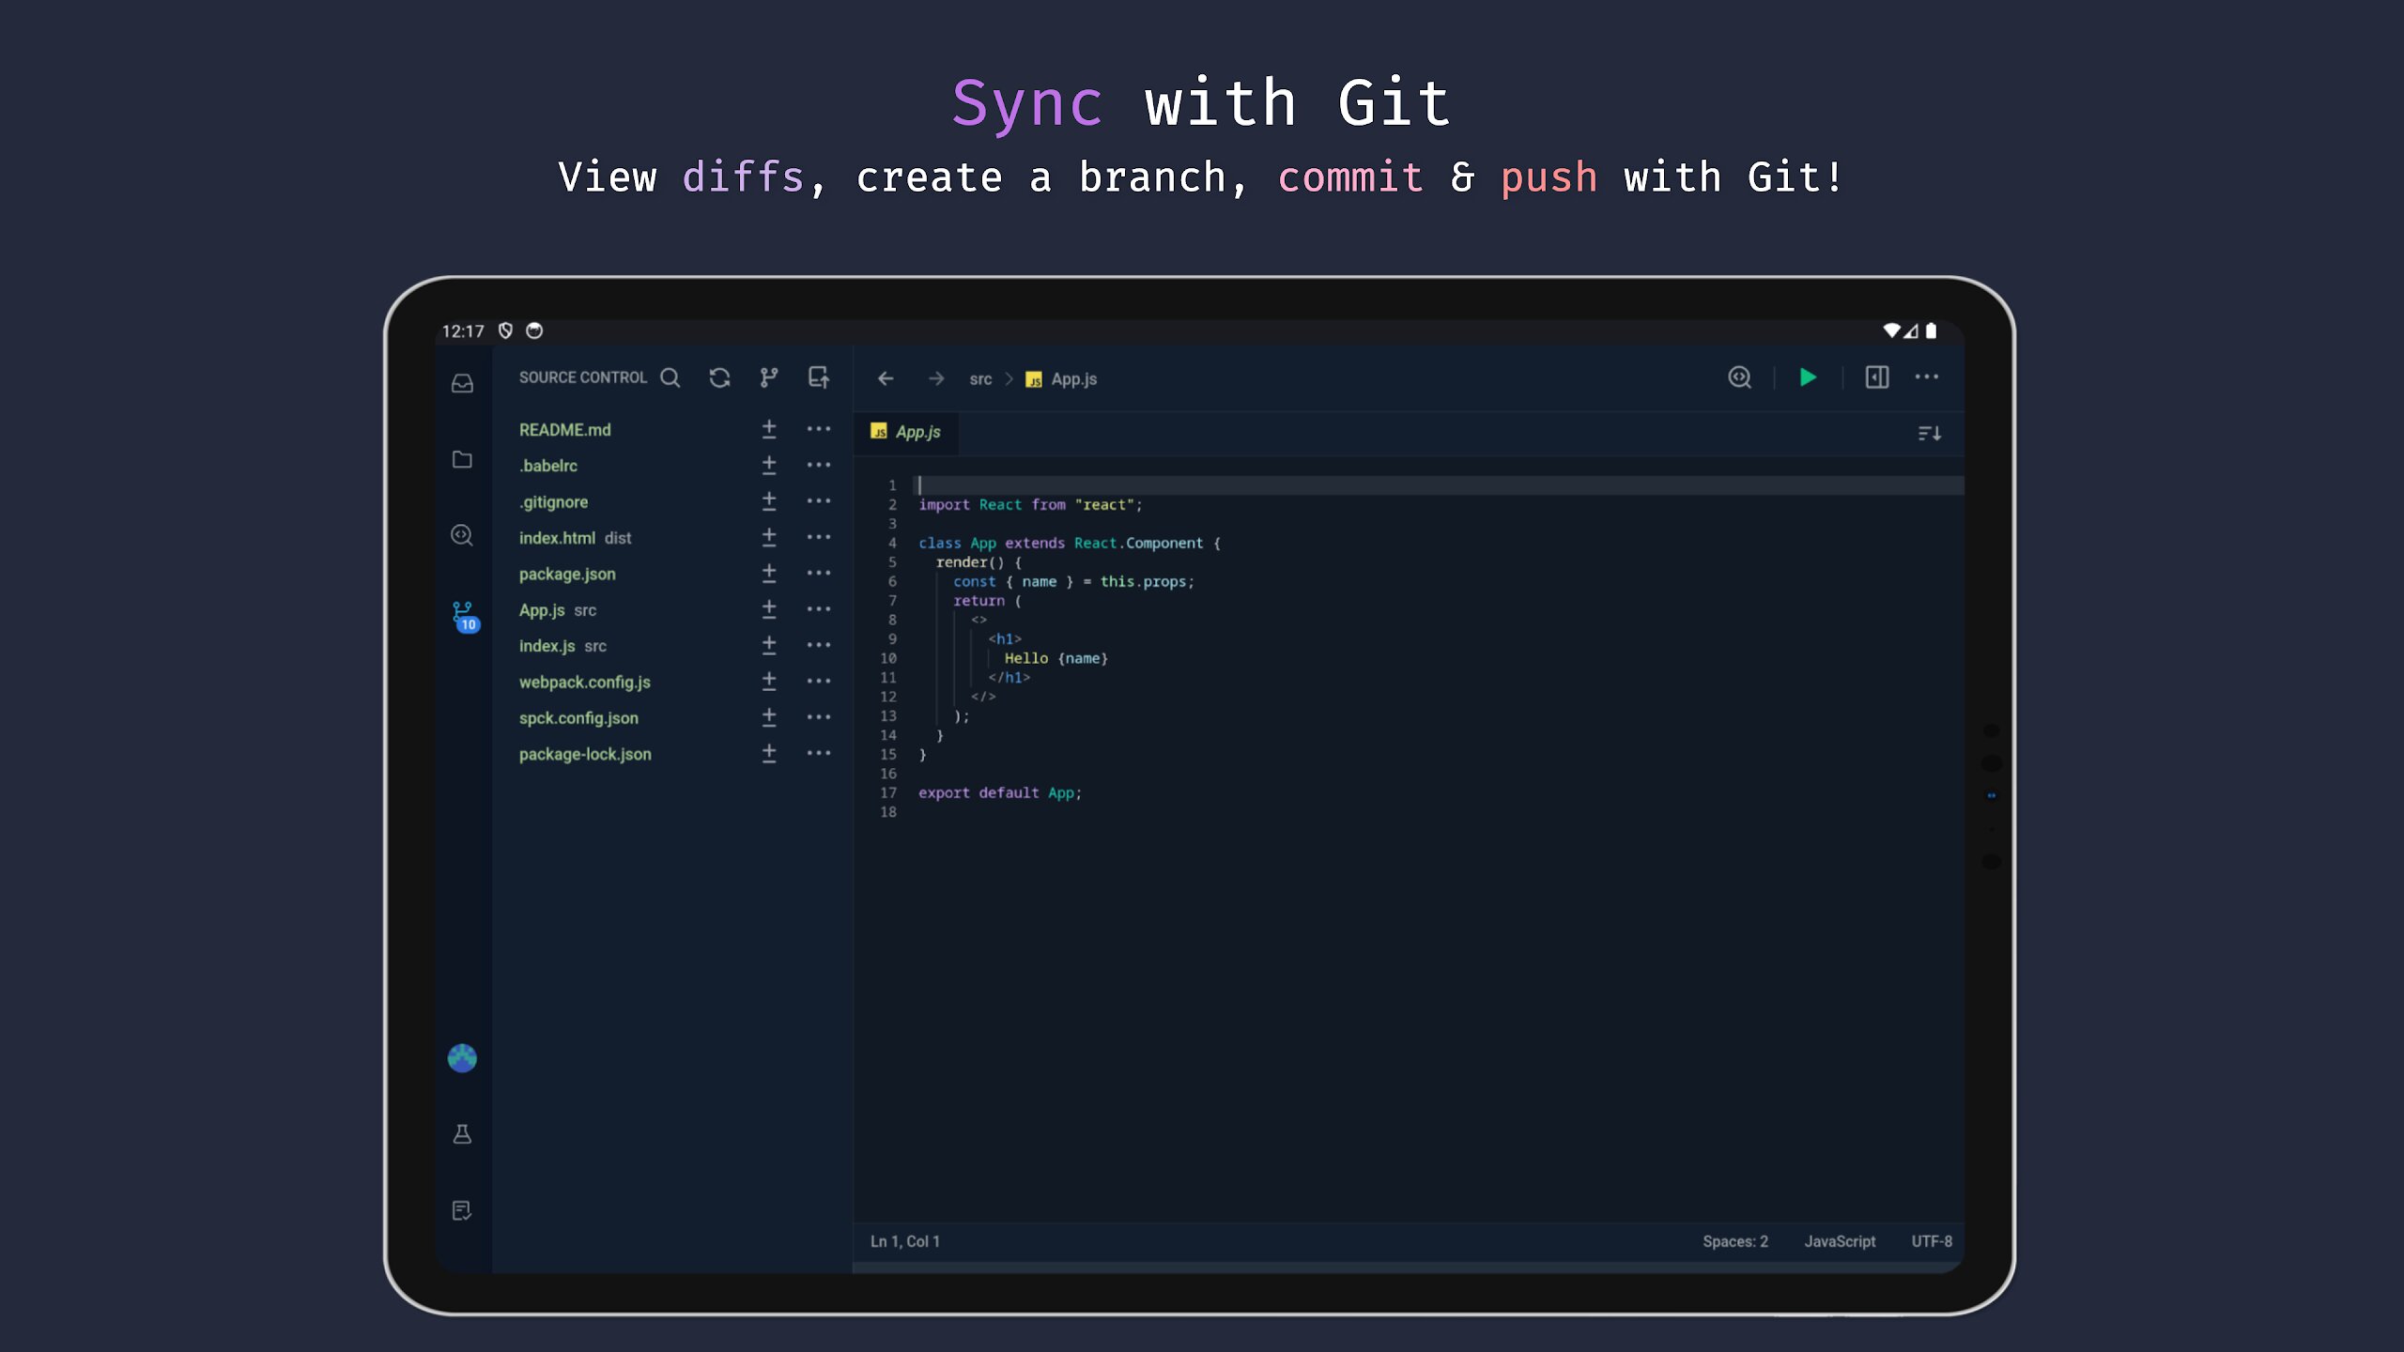Image resolution: width=2404 pixels, height=1352 pixels.
Task: Click the refresh icon in Source Control
Action: click(719, 377)
